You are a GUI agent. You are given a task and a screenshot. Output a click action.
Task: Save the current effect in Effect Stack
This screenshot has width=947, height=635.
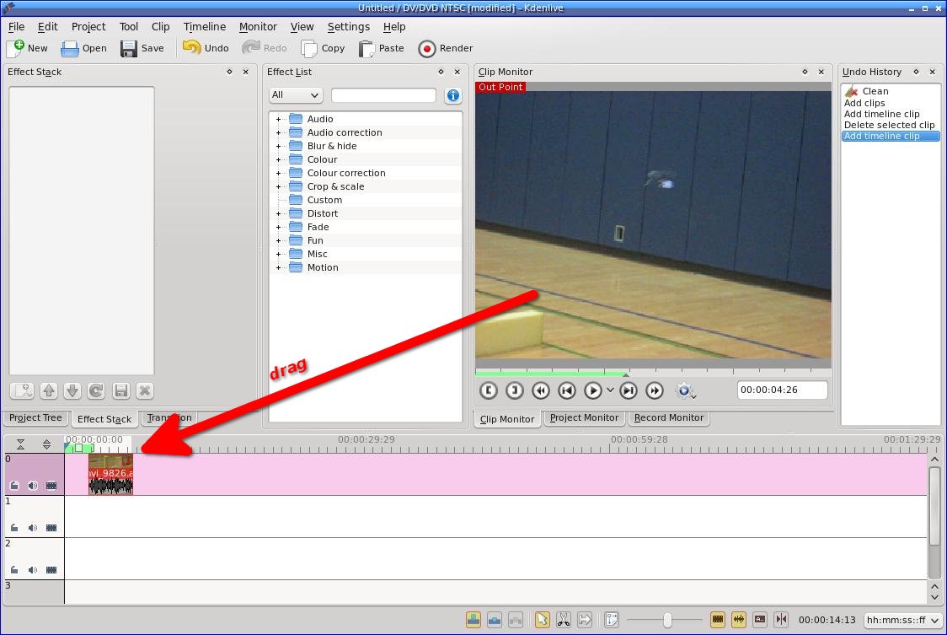tap(120, 390)
